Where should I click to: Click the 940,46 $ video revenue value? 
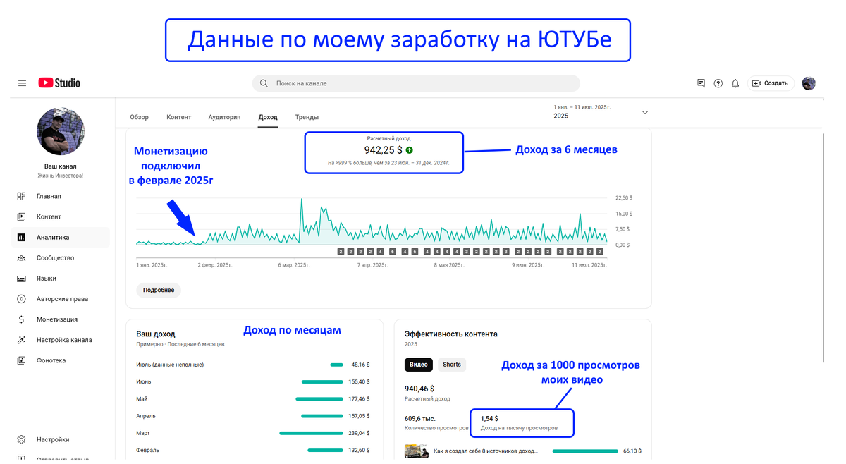click(x=419, y=389)
